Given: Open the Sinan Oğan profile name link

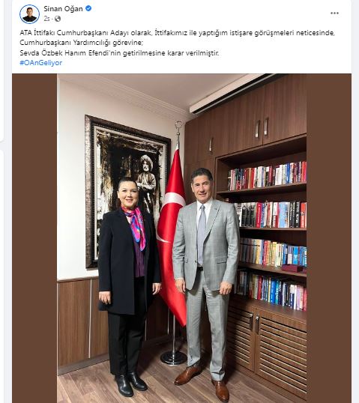Looking at the screenshot, I should [63, 9].
